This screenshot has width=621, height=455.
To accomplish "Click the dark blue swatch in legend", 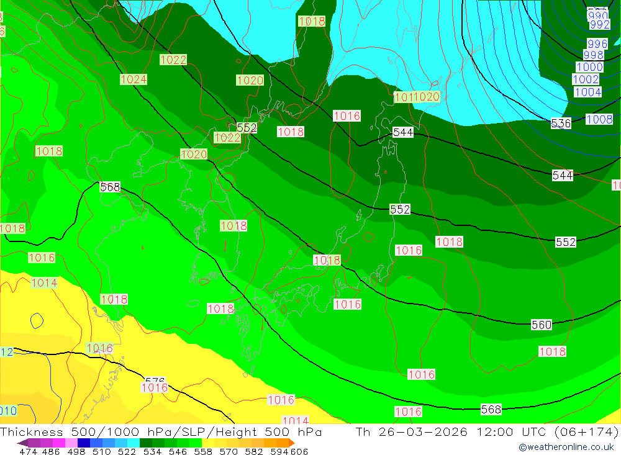I will [84, 443].
